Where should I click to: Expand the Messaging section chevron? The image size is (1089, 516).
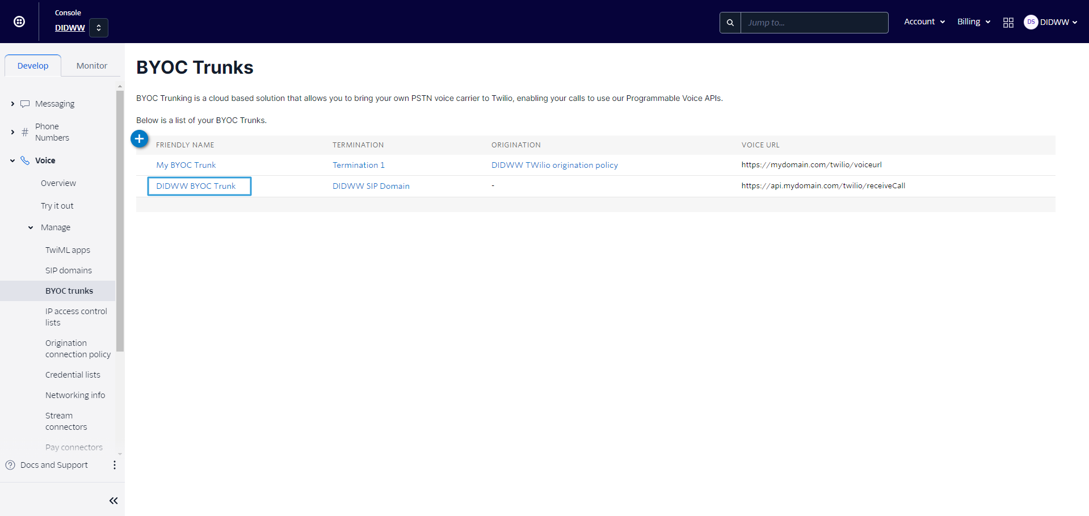pos(12,104)
